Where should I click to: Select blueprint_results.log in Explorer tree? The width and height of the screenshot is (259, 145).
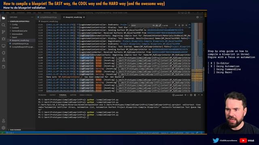pyautogui.click(x=20, y=40)
